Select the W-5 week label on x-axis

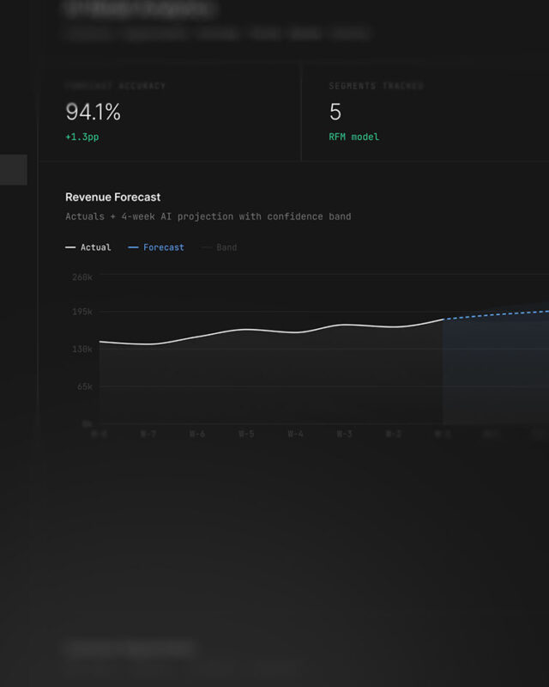pos(246,434)
